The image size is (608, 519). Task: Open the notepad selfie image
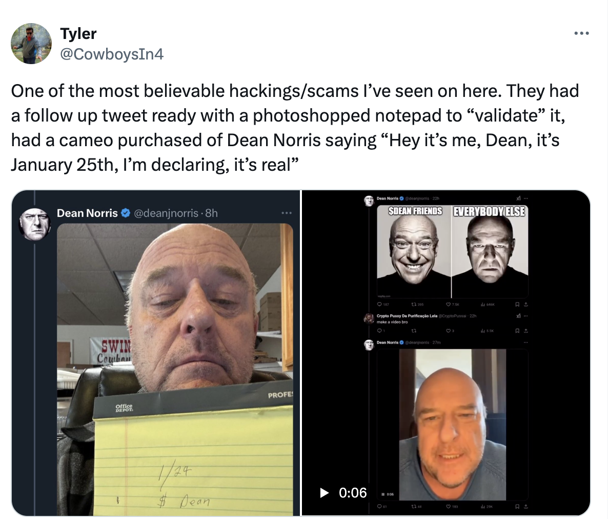click(175, 369)
